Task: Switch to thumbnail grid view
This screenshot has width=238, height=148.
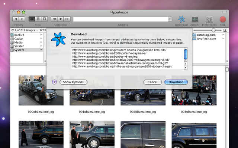Action: (x=32, y=19)
